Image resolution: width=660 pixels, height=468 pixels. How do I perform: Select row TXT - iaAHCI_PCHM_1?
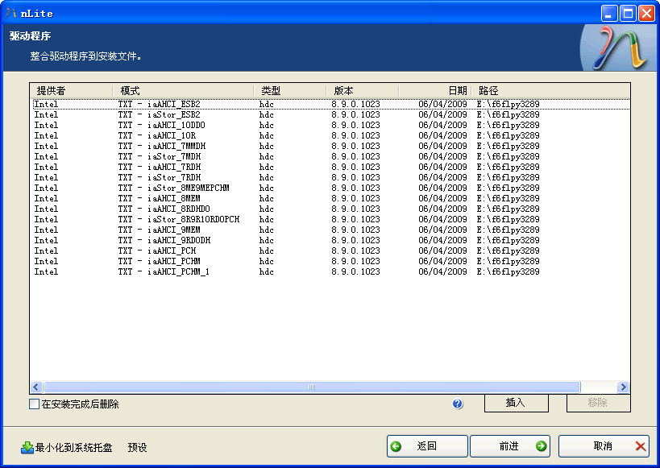coord(331,272)
